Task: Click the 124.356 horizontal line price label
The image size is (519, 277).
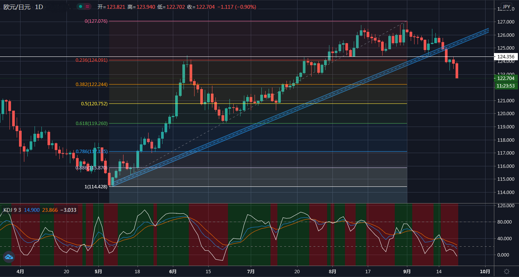Action: 505,57
